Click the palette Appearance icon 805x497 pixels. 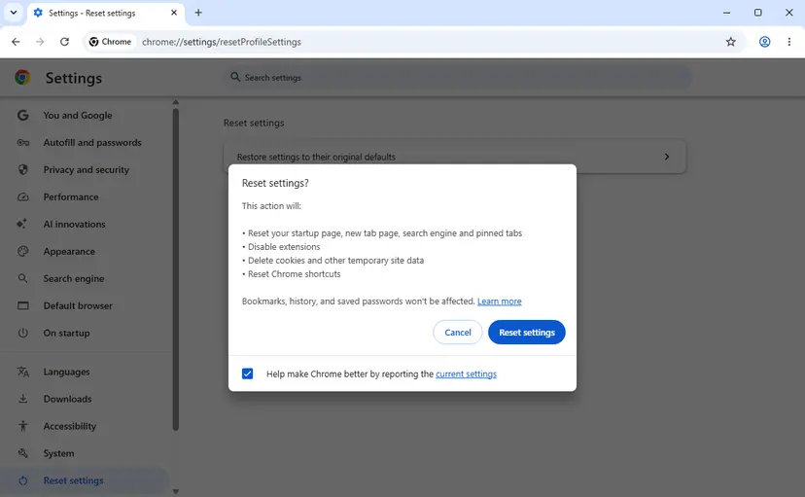(22, 251)
